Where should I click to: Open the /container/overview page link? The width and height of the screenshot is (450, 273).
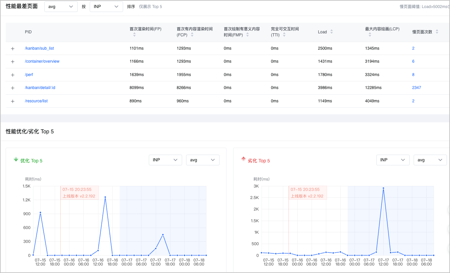(x=42, y=61)
